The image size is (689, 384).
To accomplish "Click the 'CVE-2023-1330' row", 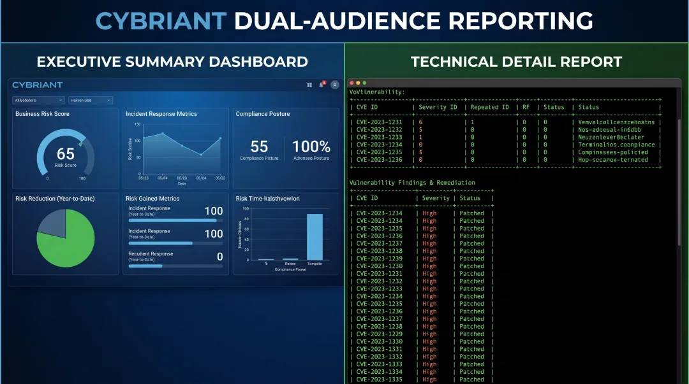I will click(422, 341).
